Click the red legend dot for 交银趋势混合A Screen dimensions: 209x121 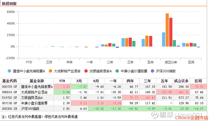[86, 71]
